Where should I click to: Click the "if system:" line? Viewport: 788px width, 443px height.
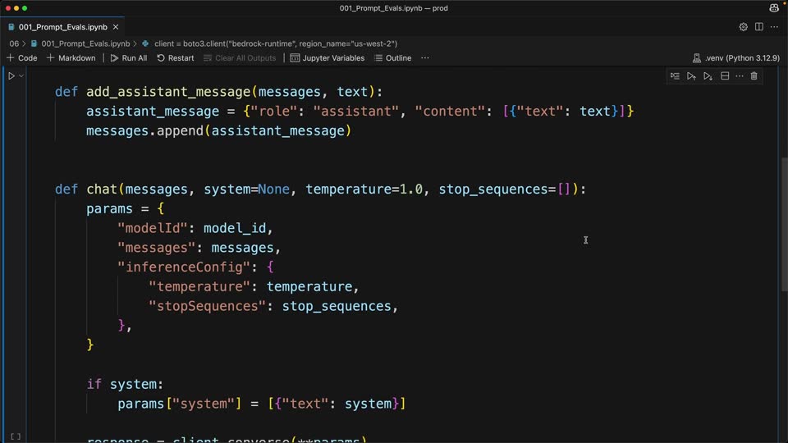click(x=125, y=384)
